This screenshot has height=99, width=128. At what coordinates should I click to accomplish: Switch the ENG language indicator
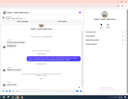(115, 97)
